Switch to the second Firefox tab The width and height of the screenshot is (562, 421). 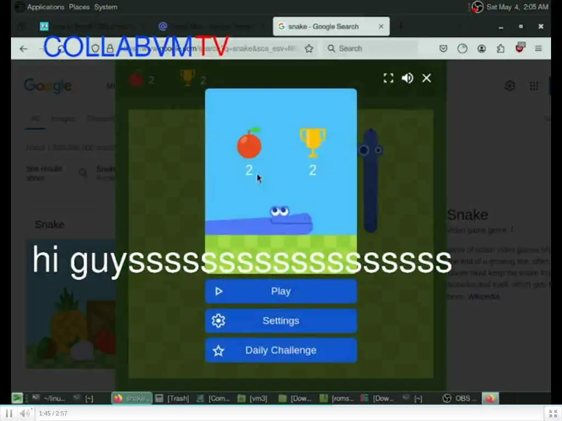[211, 26]
